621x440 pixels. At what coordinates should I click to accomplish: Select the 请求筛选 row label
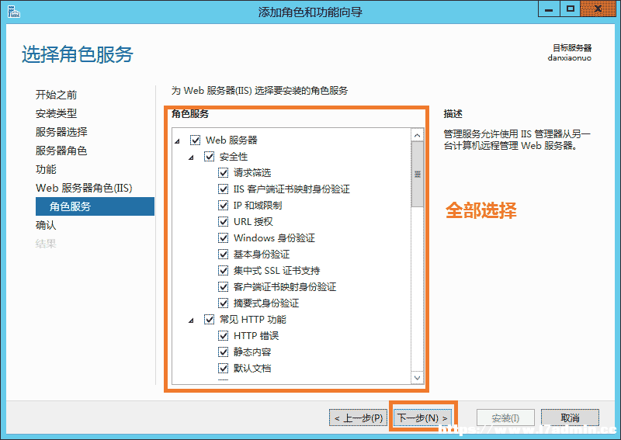point(252,172)
